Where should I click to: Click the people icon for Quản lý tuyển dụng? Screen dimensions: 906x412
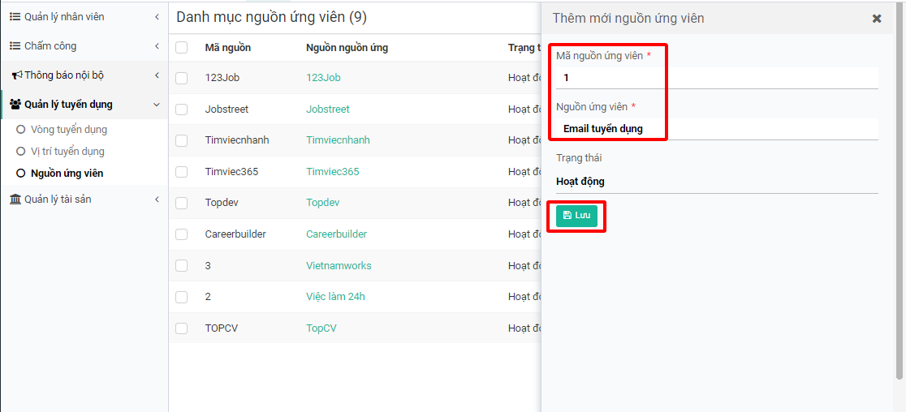click(x=15, y=105)
